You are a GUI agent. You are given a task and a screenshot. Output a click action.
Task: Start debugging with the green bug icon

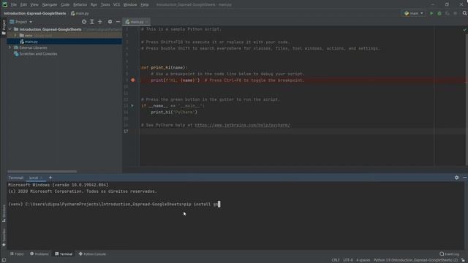[x=439, y=13]
